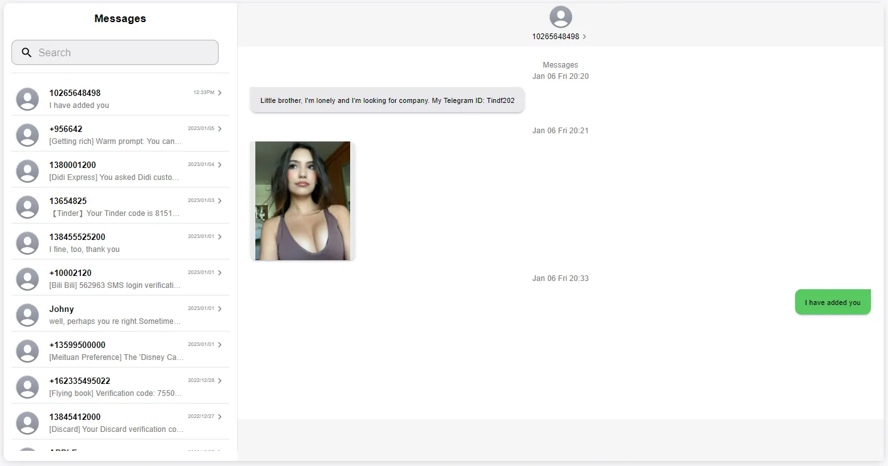Screen dimensions: 888x466
Task: Click Johny's avatar in the conversation list
Action: pos(27,315)
